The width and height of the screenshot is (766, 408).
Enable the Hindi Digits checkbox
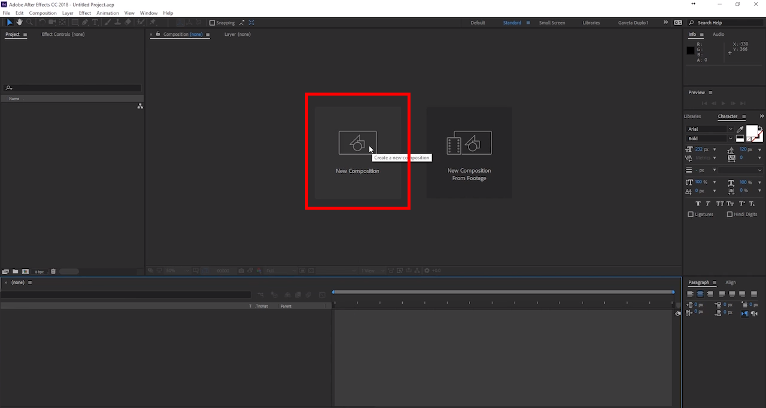tap(729, 214)
